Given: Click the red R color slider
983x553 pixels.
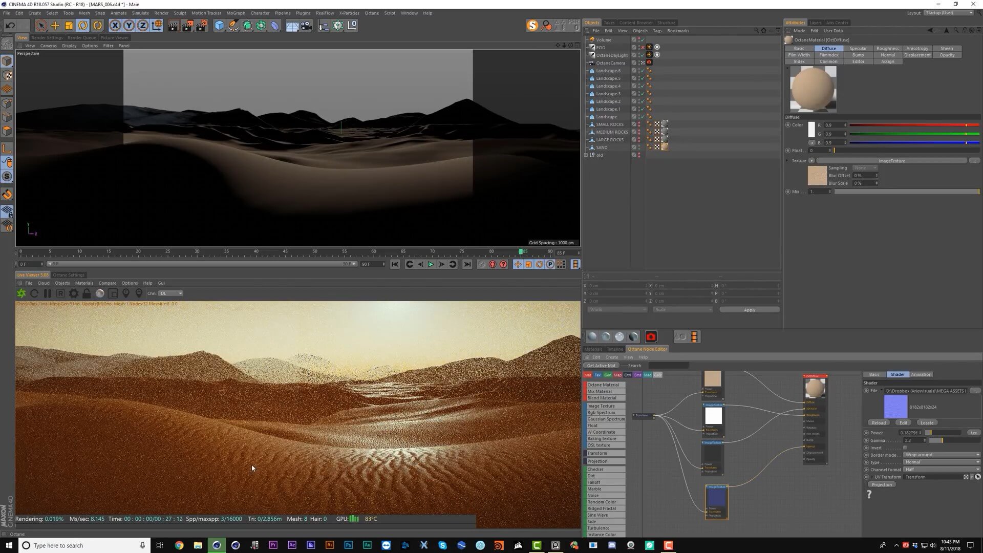Looking at the screenshot, I should (914, 125).
